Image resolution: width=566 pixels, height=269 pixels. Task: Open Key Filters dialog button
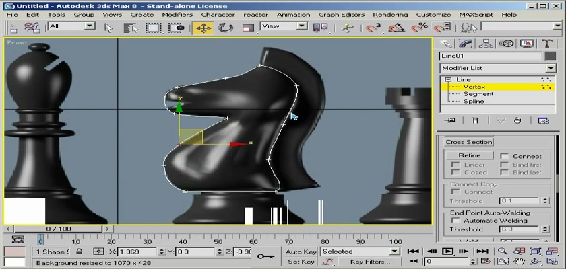click(x=370, y=262)
